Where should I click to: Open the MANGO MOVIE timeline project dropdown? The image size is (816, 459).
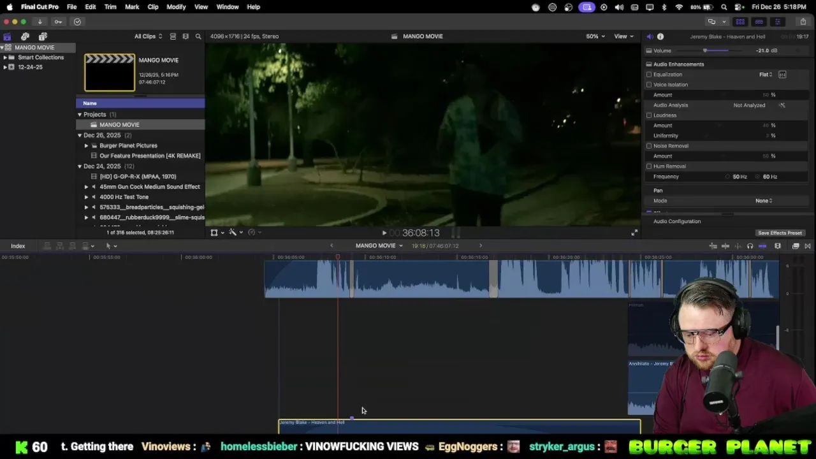click(379, 246)
